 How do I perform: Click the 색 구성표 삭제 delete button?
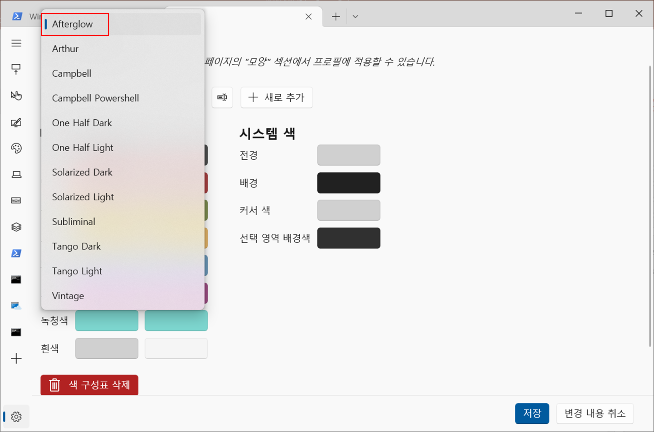point(90,385)
